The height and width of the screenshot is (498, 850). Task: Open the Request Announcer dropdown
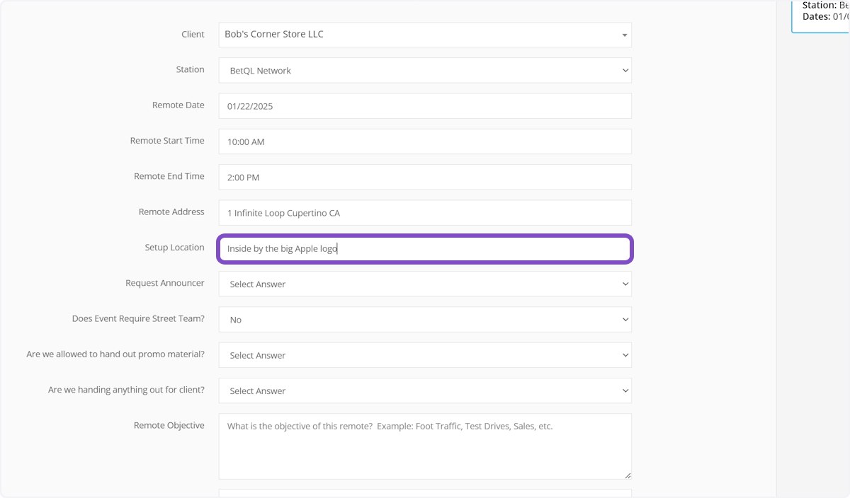click(x=424, y=284)
